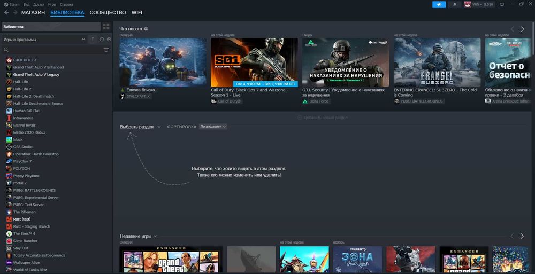Open the Игры menu
This screenshot has height=274, width=535.
[x=52, y=4]
